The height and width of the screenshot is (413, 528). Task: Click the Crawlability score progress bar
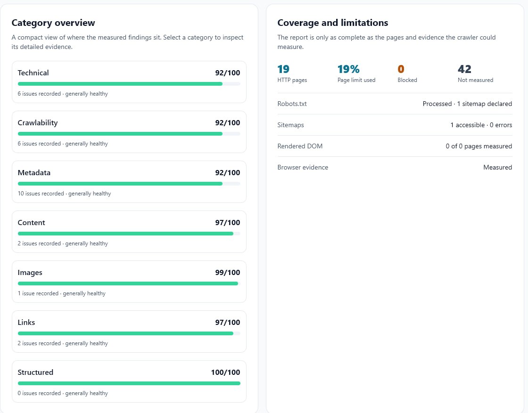coord(129,134)
